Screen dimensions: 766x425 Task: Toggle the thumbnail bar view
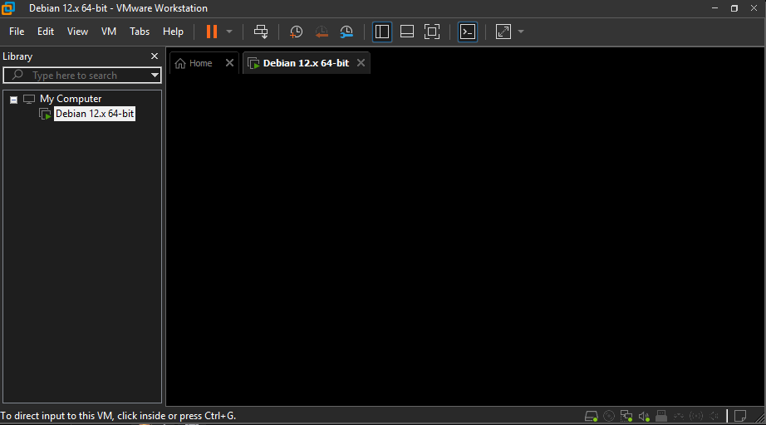tap(407, 32)
